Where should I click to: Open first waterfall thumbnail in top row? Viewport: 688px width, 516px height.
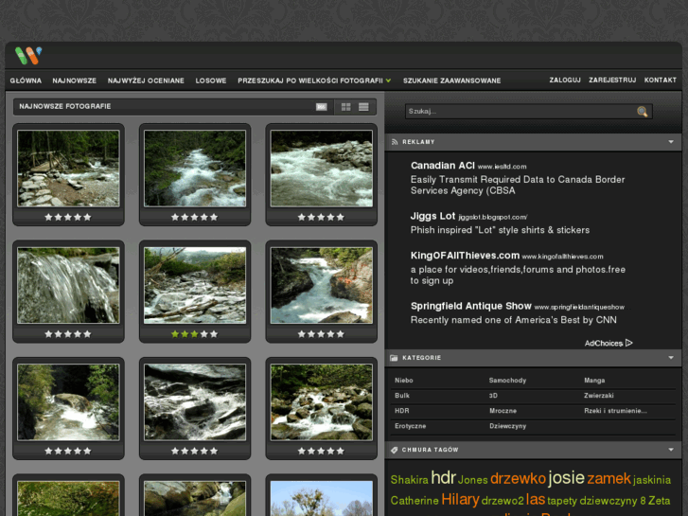coord(68,169)
